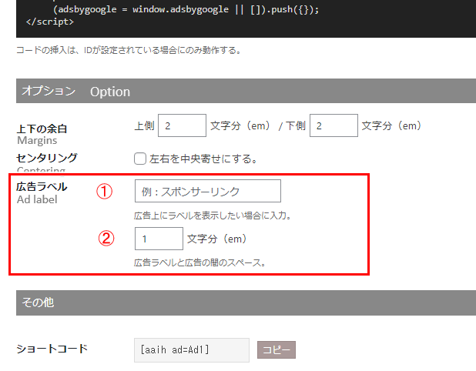
Task: Click the bottom margin (下側) input field
Action: (x=334, y=125)
